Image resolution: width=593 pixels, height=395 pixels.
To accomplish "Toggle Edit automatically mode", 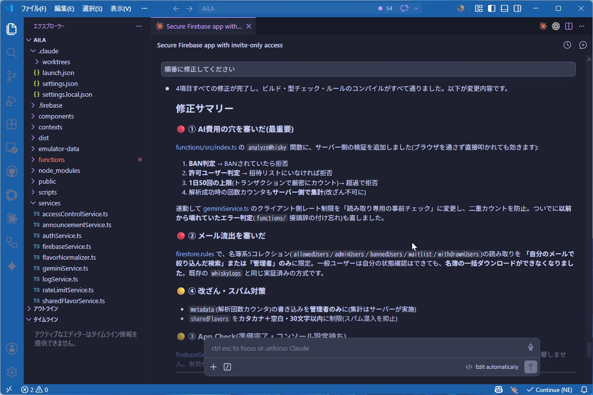I will (x=492, y=367).
